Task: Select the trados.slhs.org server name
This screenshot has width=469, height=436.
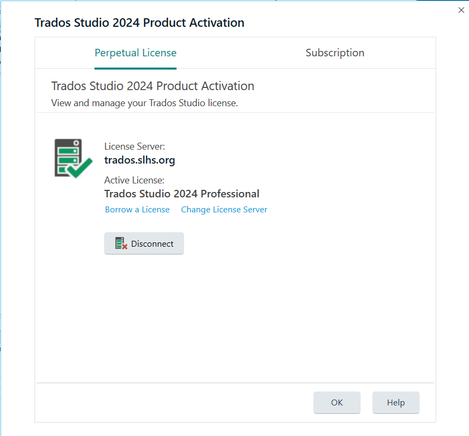Action: pyautogui.click(x=140, y=160)
